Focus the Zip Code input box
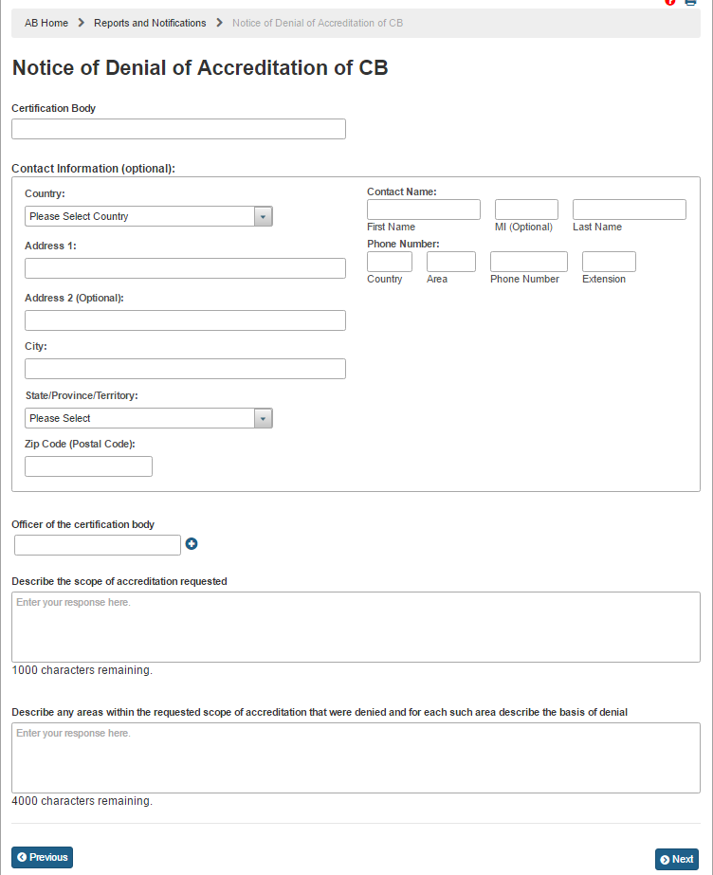Viewport: 713px width, 875px height. [88, 466]
